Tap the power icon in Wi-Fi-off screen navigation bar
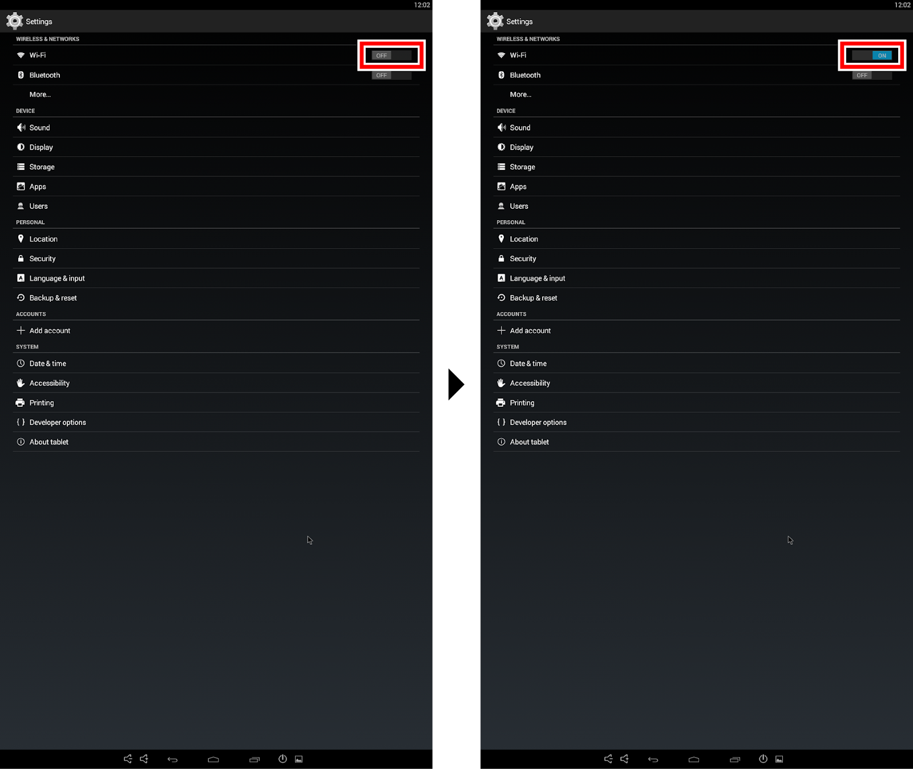The width and height of the screenshot is (913, 769). tap(282, 759)
